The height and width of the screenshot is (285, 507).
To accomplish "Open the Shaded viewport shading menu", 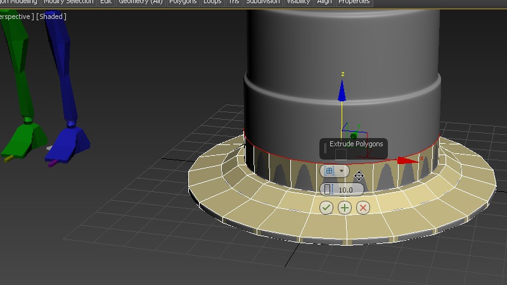I will click(x=51, y=16).
